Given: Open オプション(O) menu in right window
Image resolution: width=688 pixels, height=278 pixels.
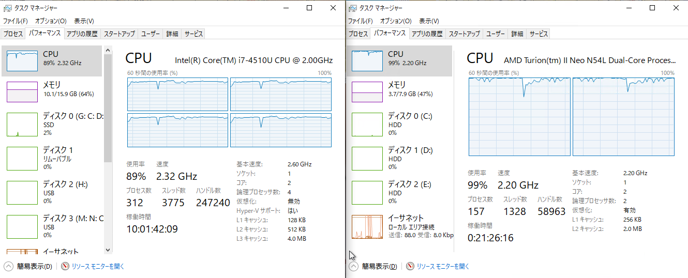Looking at the screenshot, I should [x=396, y=21].
